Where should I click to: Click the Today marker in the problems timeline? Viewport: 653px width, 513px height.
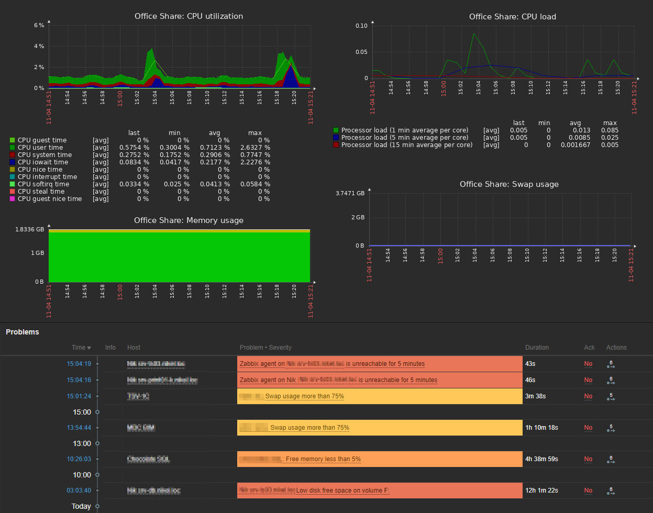[x=81, y=506]
